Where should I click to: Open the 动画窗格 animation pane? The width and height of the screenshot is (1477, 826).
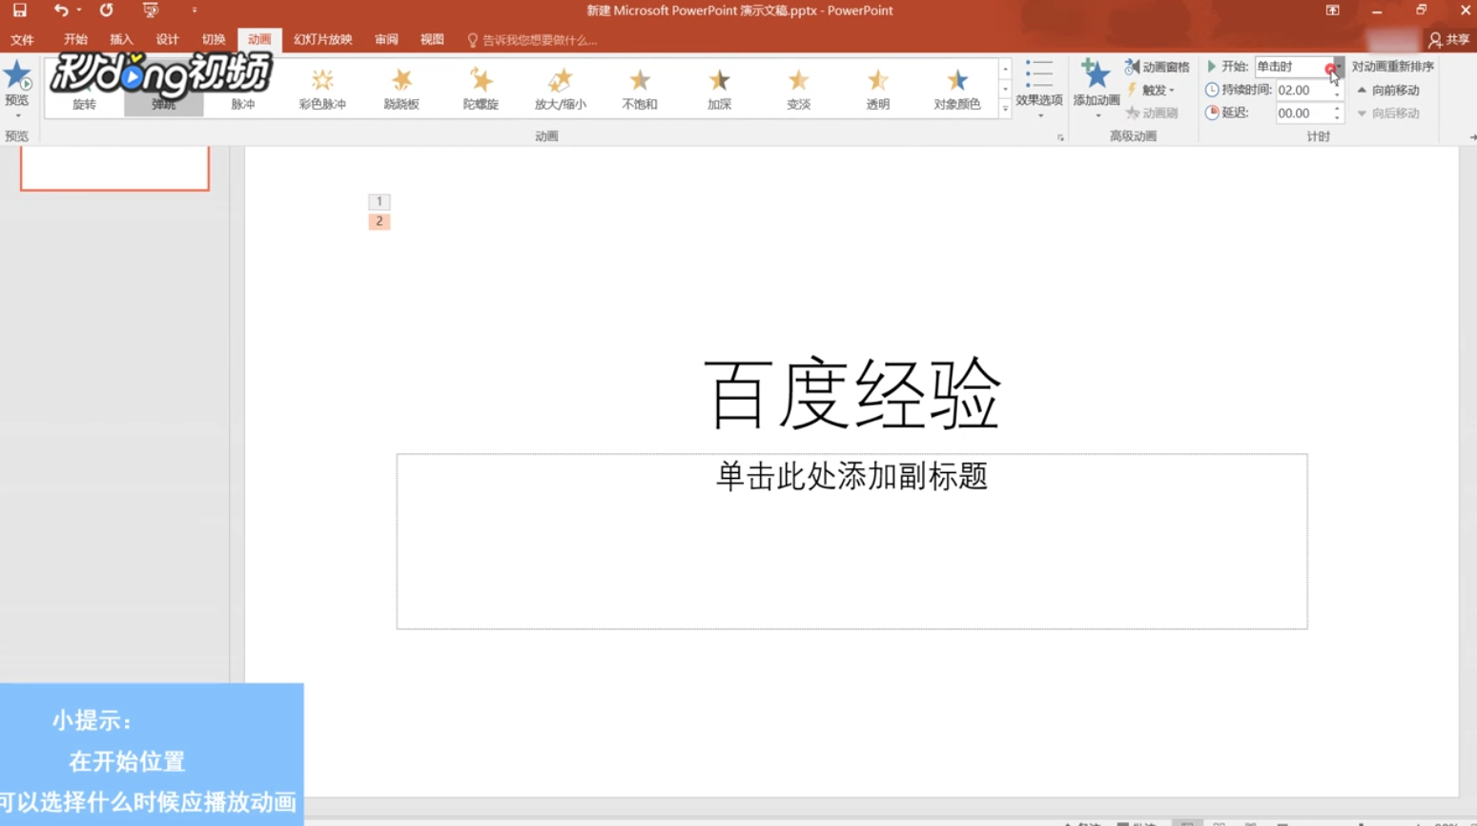tap(1157, 67)
